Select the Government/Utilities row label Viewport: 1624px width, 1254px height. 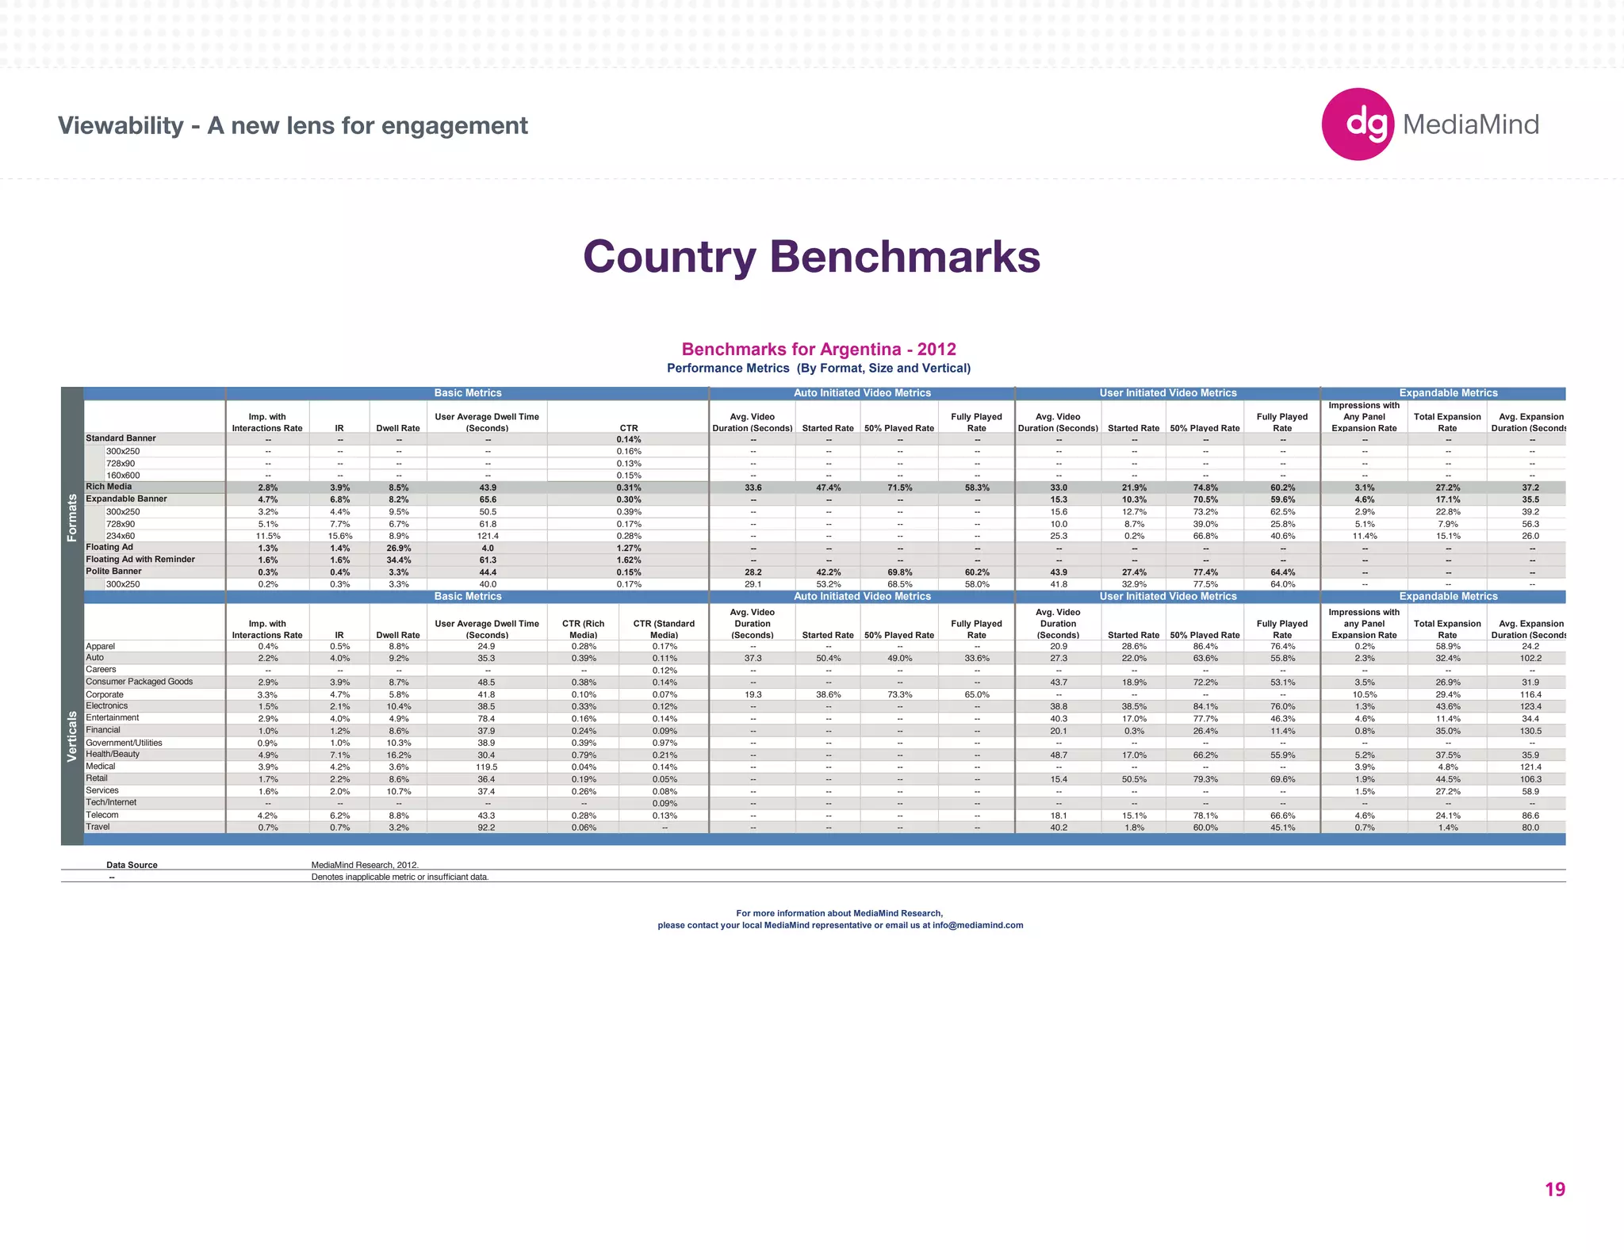click(124, 743)
